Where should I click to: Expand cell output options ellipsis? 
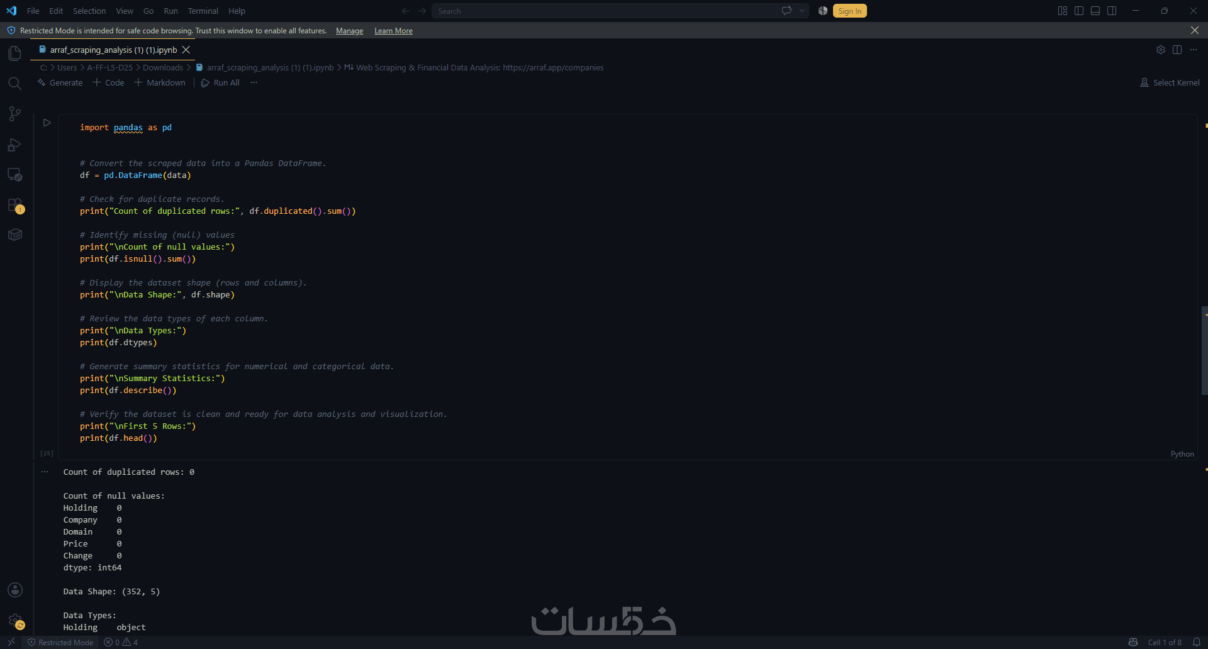tap(45, 472)
